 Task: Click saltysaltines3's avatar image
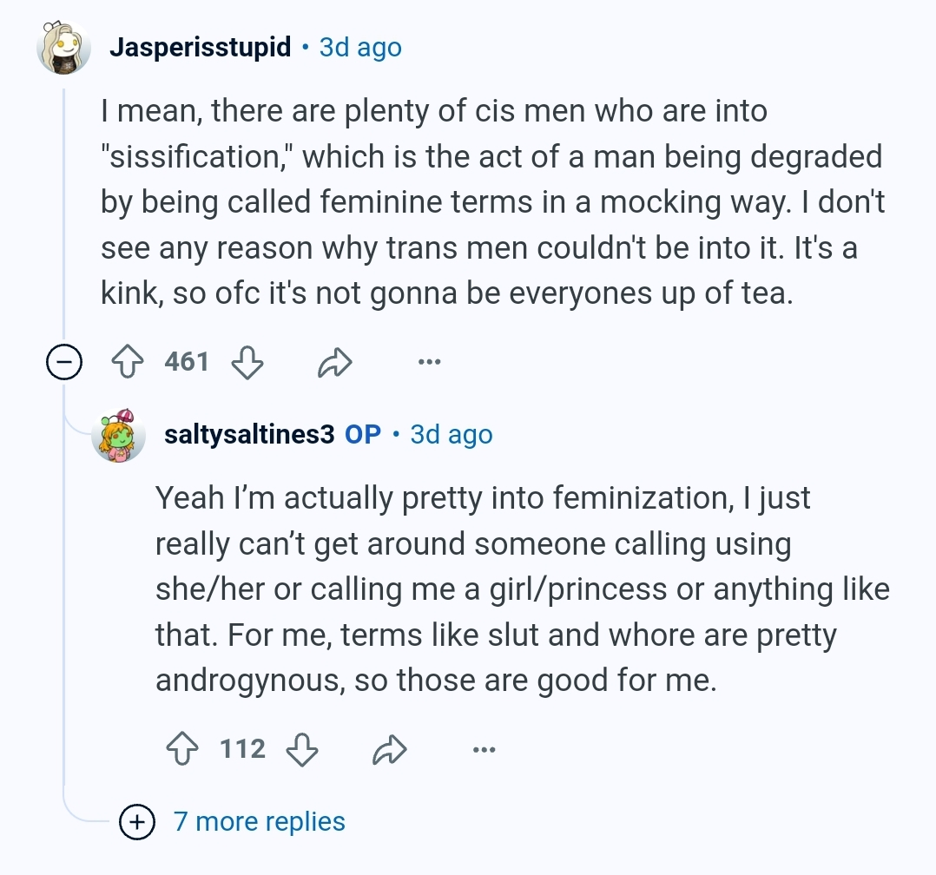[119, 436]
